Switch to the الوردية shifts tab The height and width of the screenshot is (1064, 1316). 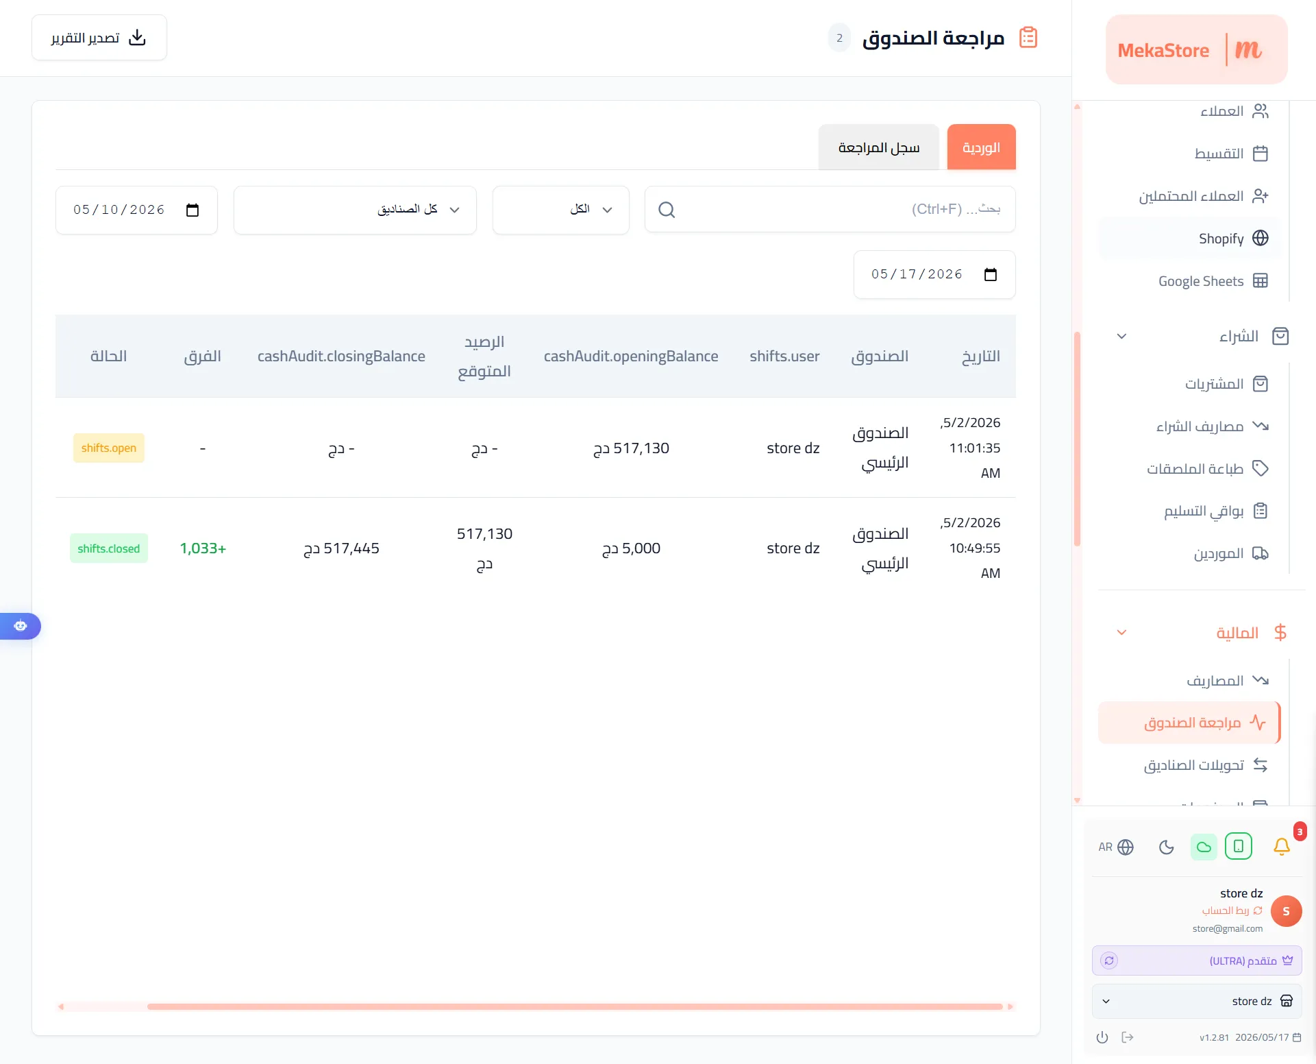[981, 147]
